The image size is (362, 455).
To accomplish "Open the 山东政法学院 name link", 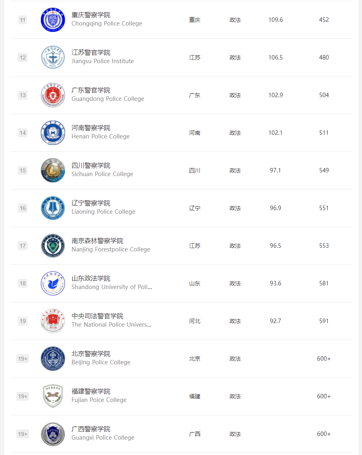I will 91,278.
